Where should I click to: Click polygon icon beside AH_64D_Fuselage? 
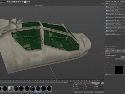click(107, 33)
